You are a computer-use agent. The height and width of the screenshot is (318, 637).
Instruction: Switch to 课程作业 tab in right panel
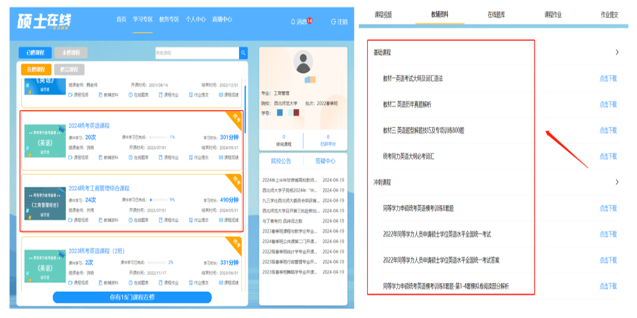click(553, 15)
